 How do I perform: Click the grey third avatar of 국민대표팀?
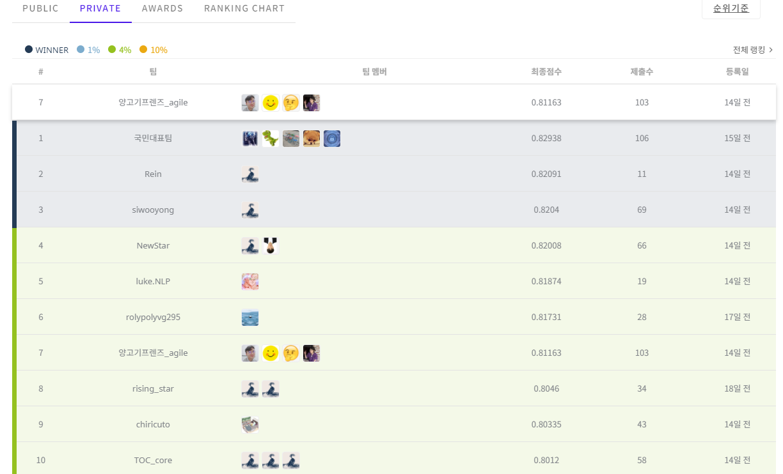pos(291,139)
